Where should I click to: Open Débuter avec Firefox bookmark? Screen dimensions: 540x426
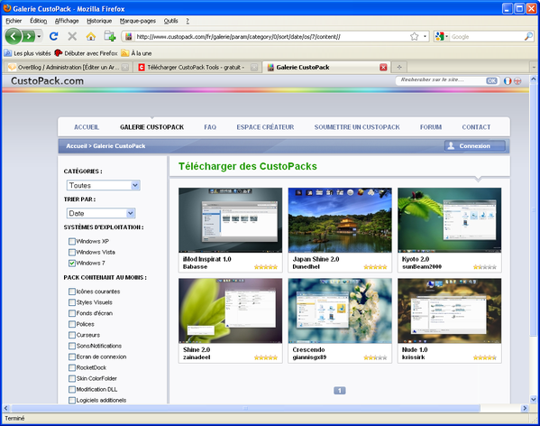coord(87,53)
